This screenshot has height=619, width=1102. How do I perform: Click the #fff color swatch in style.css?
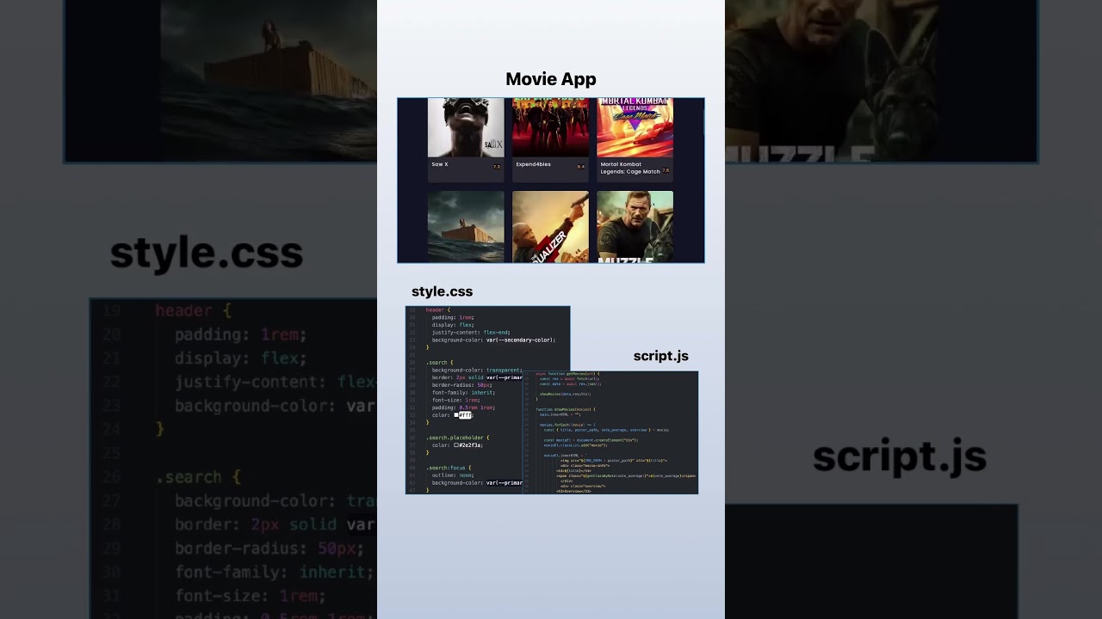pyautogui.click(x=455, y=415)
